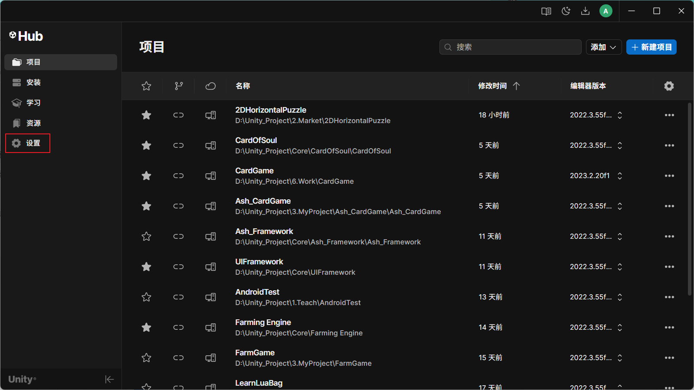Change editor version for UIFramework
Screen dimensions: 694x390
pyautogui.click(x=620, y=267)
